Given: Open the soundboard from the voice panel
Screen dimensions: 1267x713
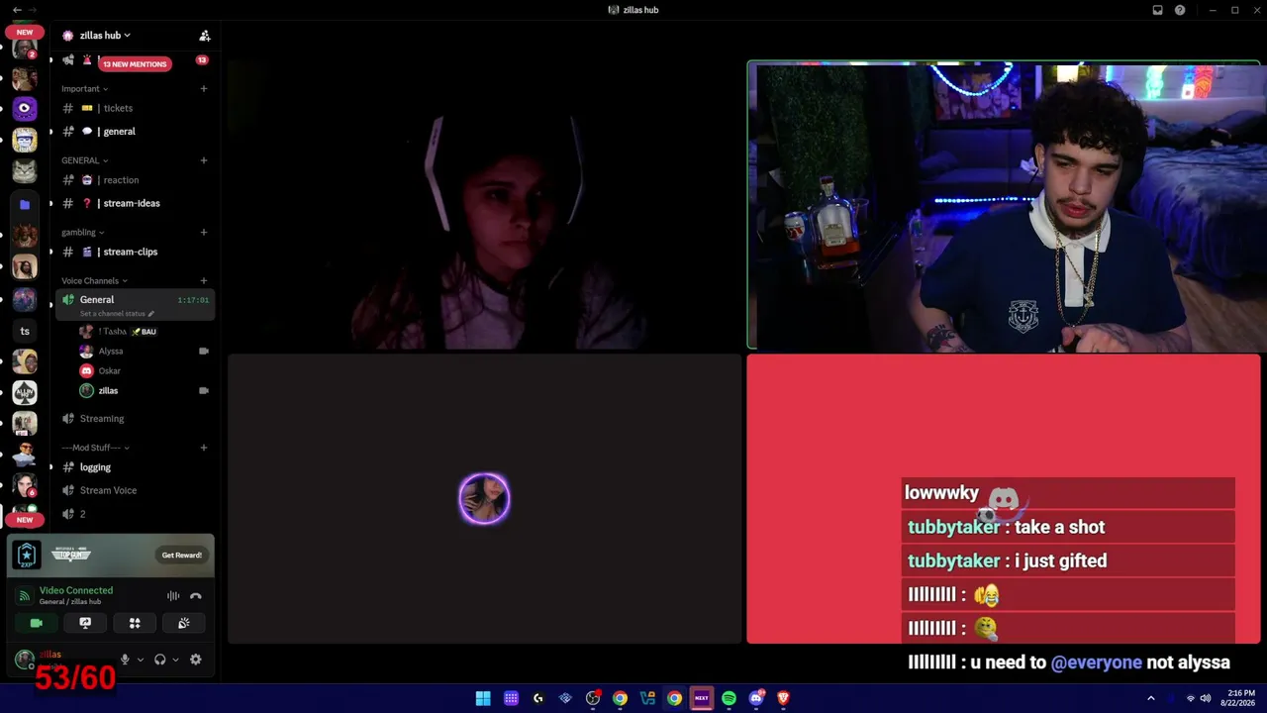Looking at the screenshot, I should [184, 623].
